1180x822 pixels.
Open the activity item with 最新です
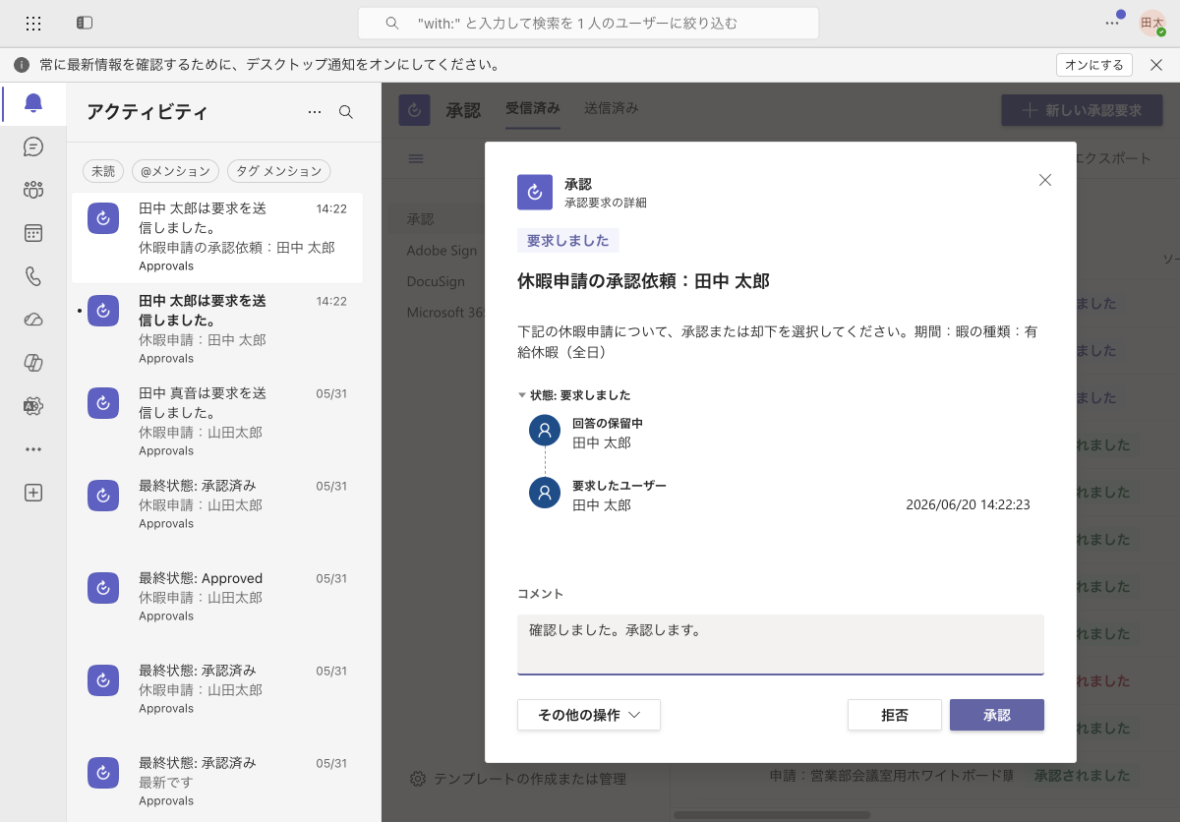coord(217,782)
